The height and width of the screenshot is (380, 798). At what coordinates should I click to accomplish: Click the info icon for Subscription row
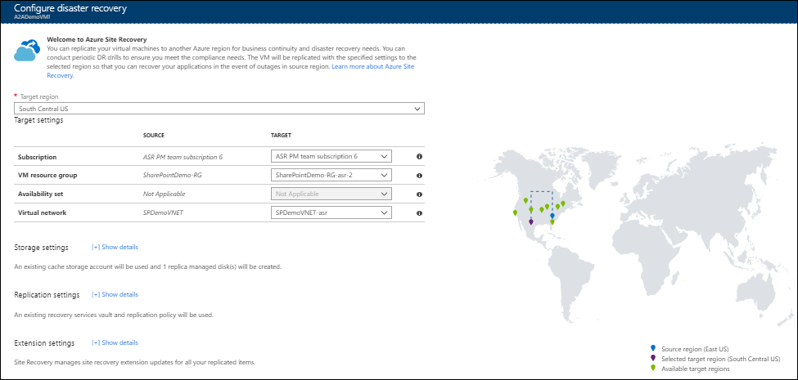tap(419, 156)
